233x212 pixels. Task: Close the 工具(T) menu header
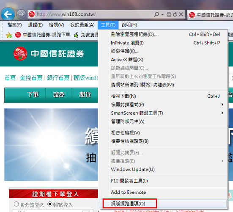[x=108, y=25]
